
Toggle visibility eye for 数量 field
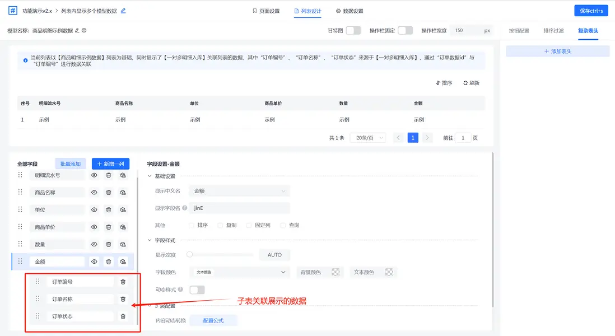point(94,244)
